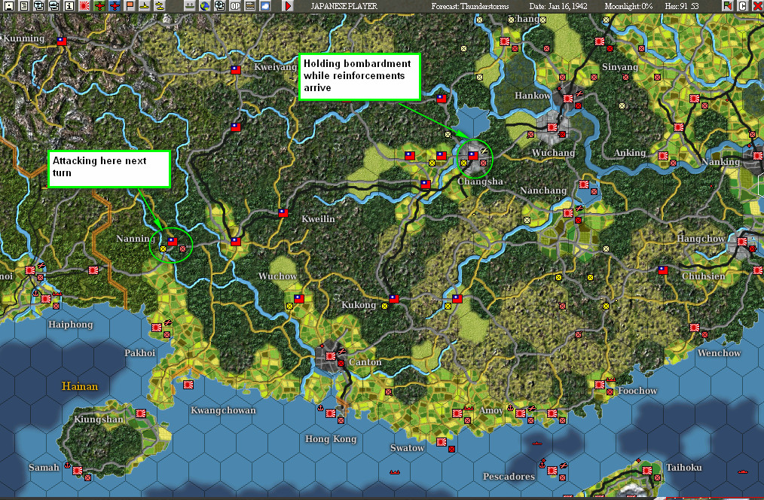764x500 pixels.
Task: Select the Japanese base at Samah
Action: [78, 471]
